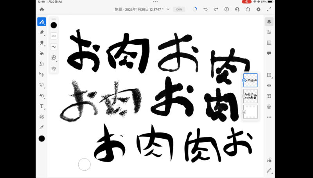Adjust the 63.0 brush size value
Viewport: 313px width, 178px height.
click(x=54, y=36)
